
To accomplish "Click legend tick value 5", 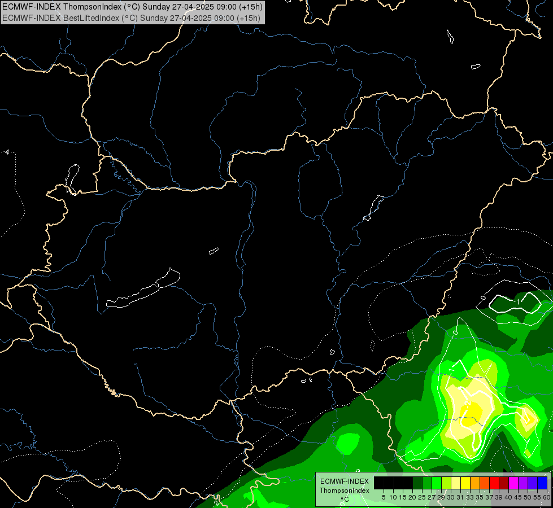I will [384, 497].
